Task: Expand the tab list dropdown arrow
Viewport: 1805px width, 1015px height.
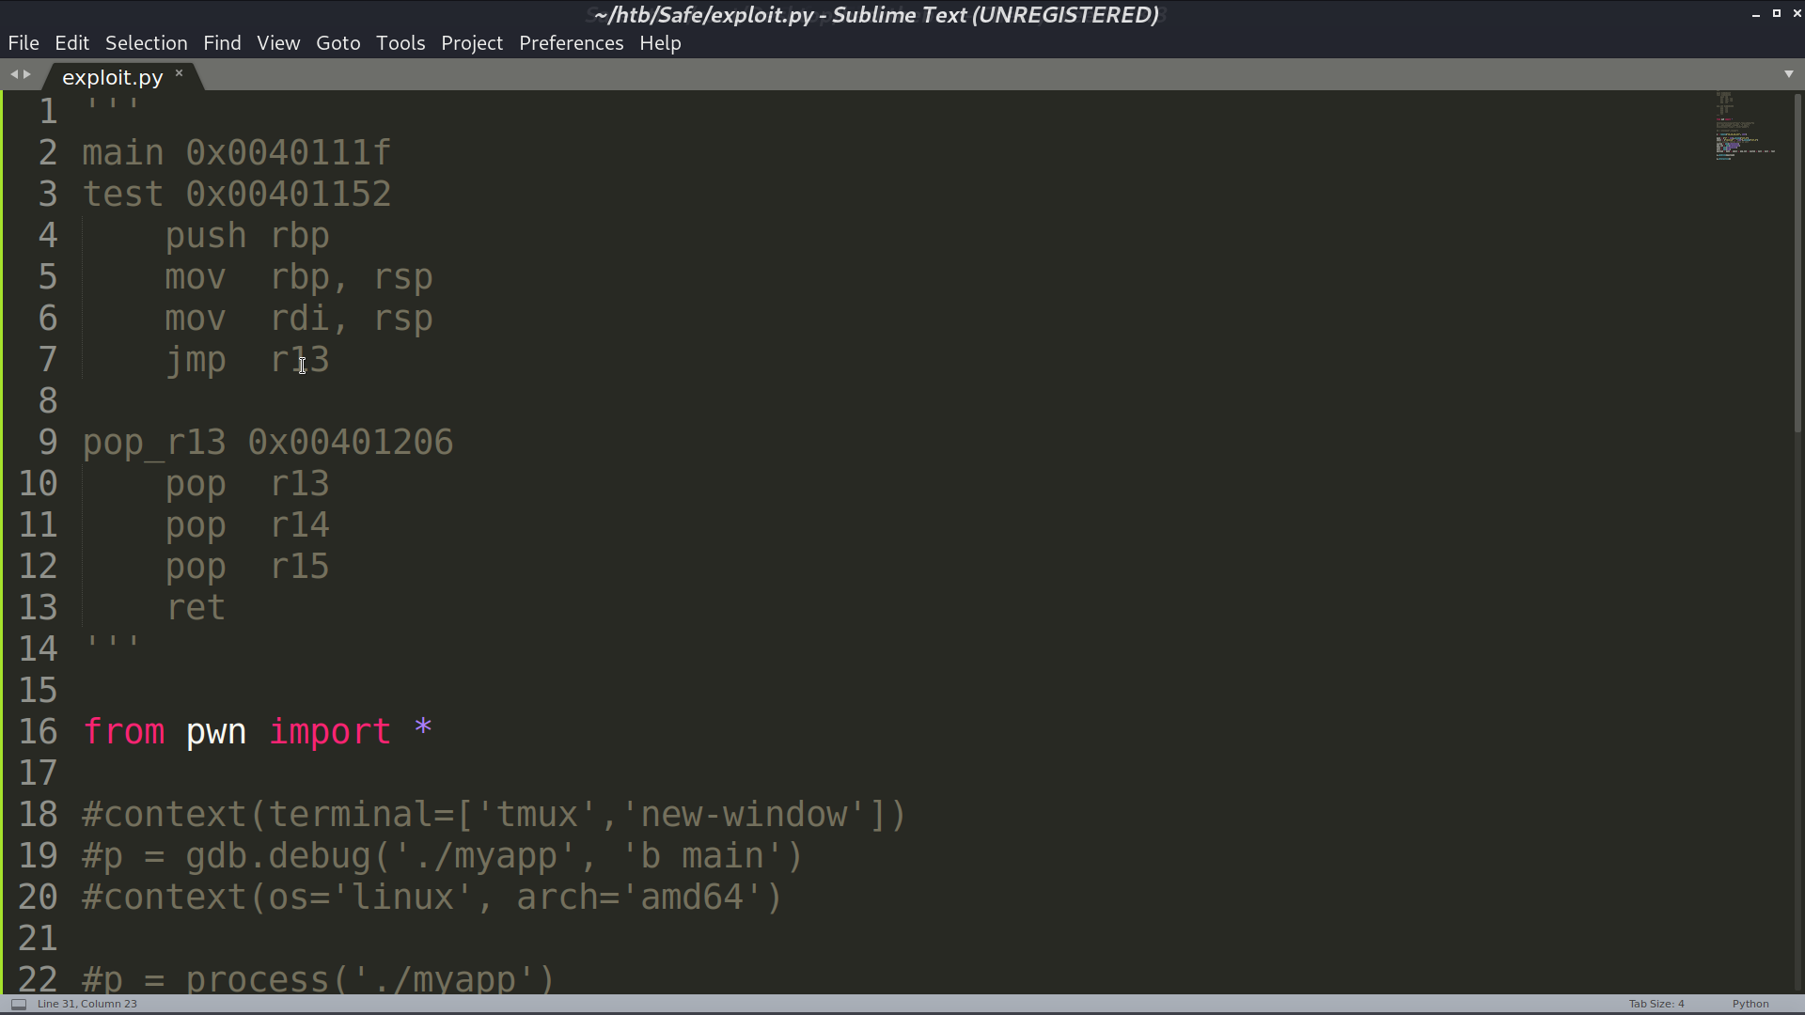Action: tap(1788, 74)
